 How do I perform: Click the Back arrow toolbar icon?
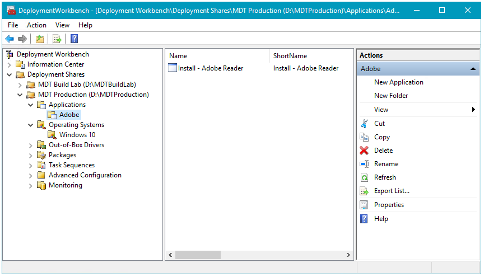click(10, 39)
